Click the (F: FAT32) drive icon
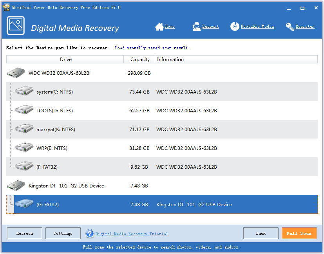The width and height of the screenshot is (324, 254). [x=24, y=166]
